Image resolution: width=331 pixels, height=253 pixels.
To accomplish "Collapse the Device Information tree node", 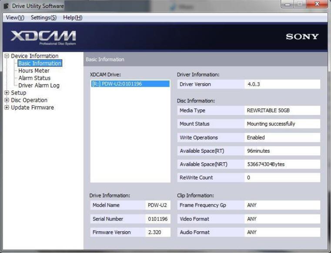I will pyautogui.click(x=7, y=56).
